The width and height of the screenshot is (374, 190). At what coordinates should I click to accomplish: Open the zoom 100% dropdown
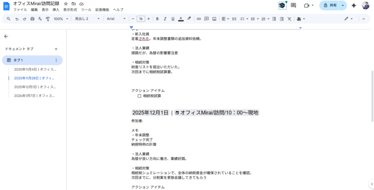[61, 19]
